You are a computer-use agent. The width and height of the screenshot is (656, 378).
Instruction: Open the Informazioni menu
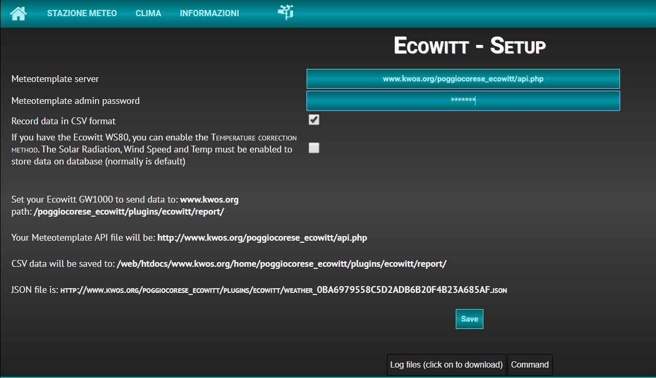[x=210, y=13]
